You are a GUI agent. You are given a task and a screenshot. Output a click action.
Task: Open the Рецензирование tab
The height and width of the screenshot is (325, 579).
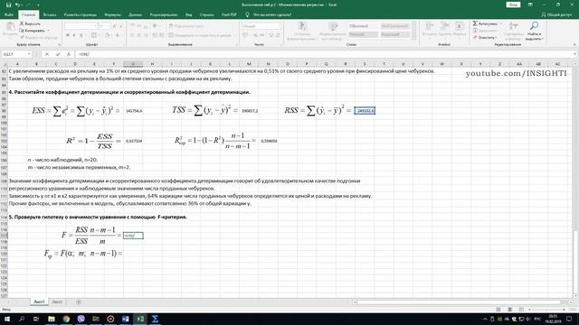(164, 14)
